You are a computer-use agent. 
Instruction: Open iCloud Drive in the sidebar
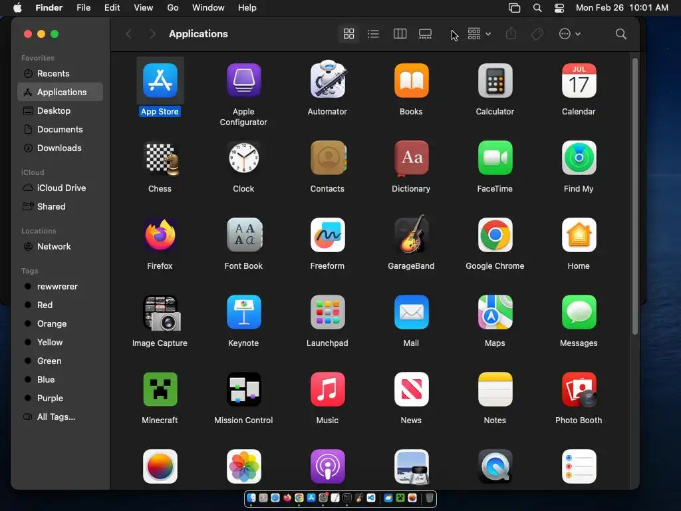(61, 188)
